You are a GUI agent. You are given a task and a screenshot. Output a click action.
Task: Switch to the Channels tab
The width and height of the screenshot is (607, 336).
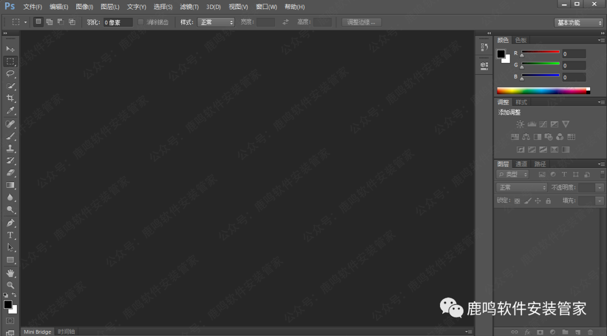[522, 164]
